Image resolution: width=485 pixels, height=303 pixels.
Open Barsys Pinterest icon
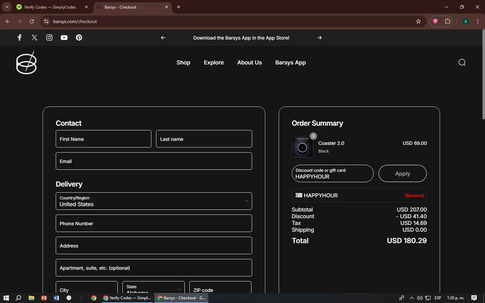79,37
